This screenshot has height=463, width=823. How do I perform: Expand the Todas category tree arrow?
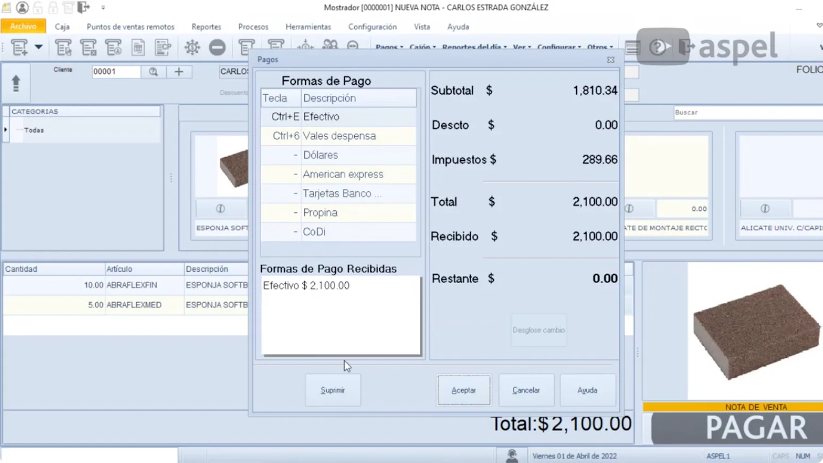tap(6, 130)
